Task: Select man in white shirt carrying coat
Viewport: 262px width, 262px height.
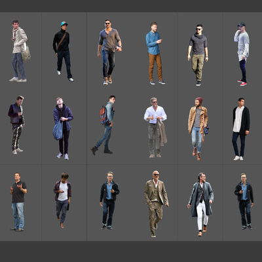Action: coord(155,127)
